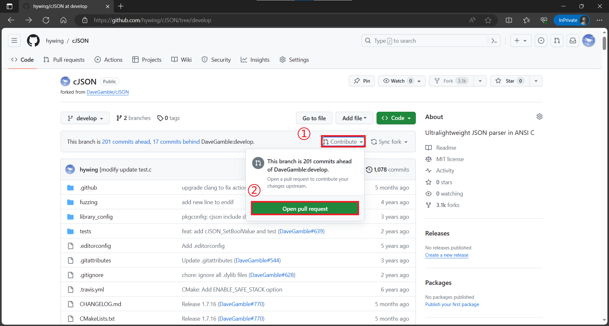Open a new browser tab
The height and width of the screenshot is (326, 609).
pyautogui.click(x=121, y=6)
